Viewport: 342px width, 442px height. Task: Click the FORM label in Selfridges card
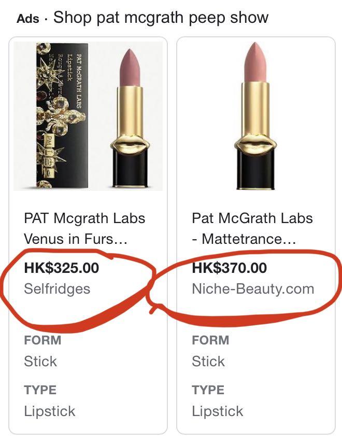(42, 340)
